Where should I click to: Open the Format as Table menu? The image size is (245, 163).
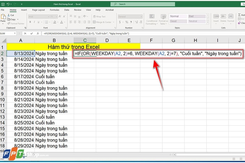point(164,19)
